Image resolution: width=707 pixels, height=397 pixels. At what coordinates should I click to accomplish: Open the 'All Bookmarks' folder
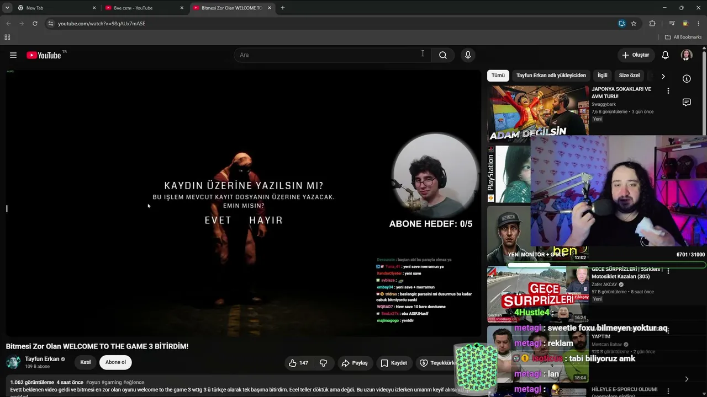tap(683, 37)
